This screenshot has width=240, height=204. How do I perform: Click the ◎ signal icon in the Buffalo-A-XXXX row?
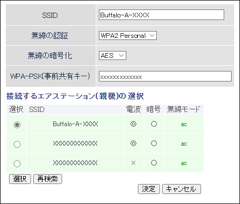pos(133,124)
